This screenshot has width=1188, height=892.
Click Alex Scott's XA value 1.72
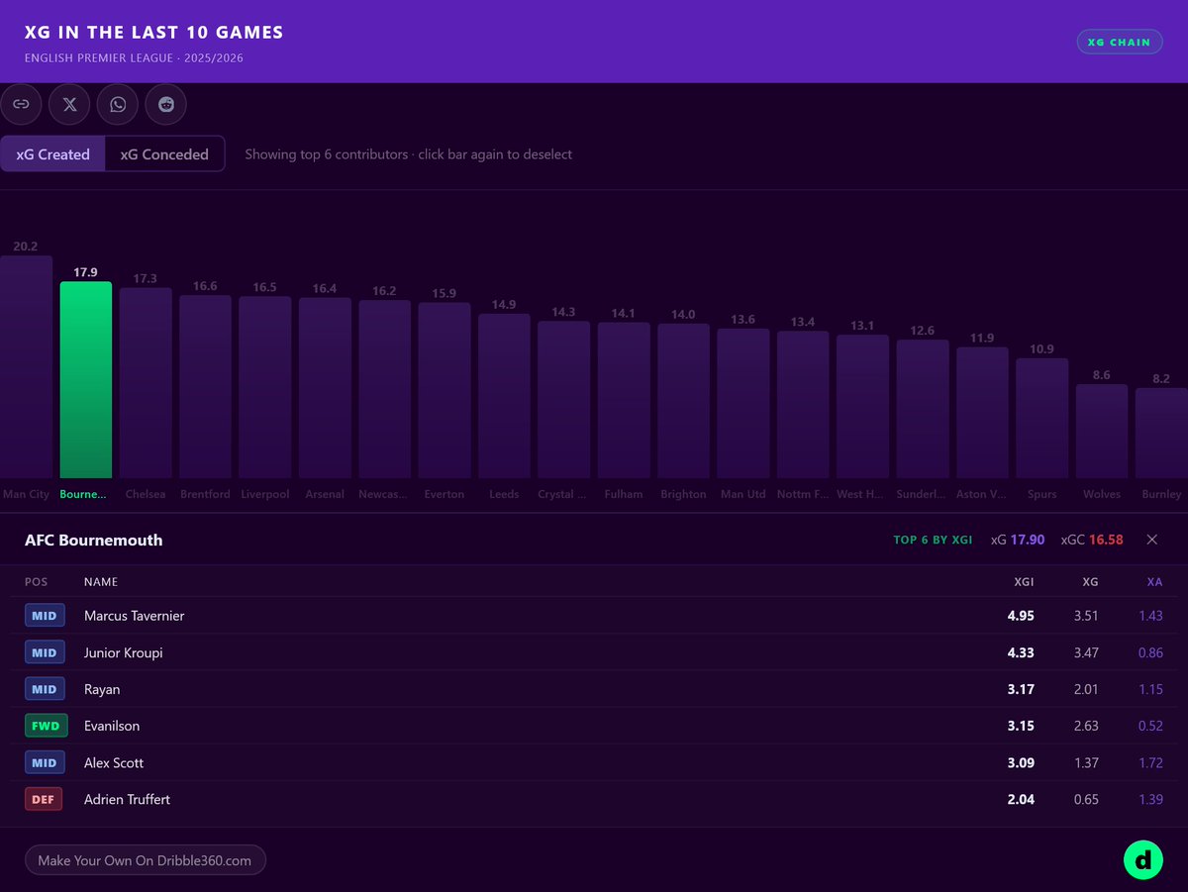pyautogui.click(x=1150, y=762)
